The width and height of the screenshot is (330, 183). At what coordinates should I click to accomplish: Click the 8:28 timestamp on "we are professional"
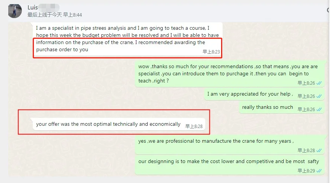coord(306,151)
